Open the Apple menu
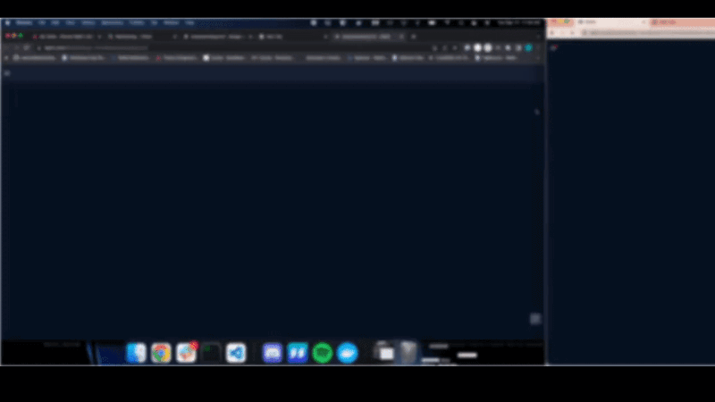 (7, 22)
